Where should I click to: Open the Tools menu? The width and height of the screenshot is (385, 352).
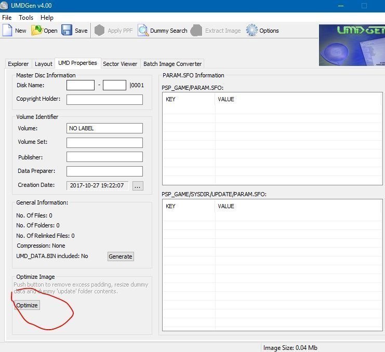(26, 18)
